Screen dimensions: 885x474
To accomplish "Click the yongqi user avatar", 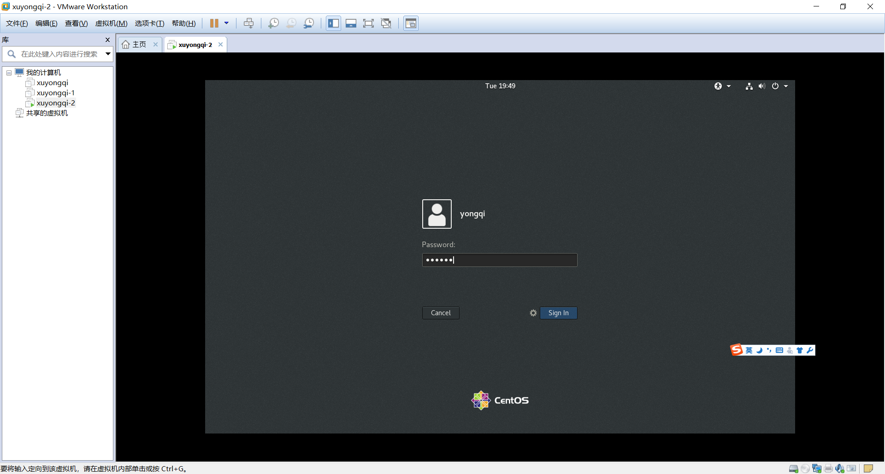I will (x=437, y=214).
